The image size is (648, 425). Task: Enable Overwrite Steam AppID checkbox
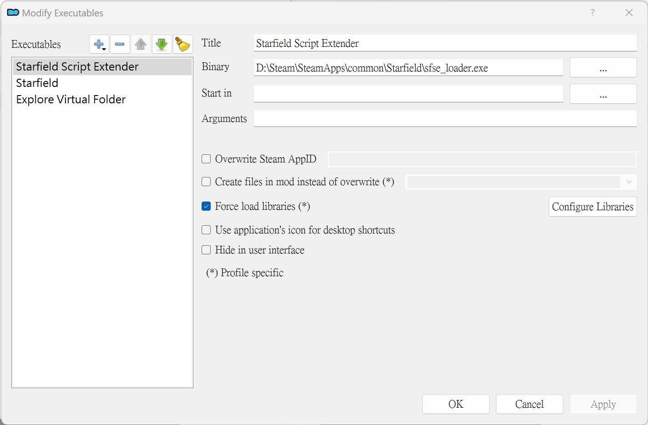pyautogui.click(x=206, y=159)
